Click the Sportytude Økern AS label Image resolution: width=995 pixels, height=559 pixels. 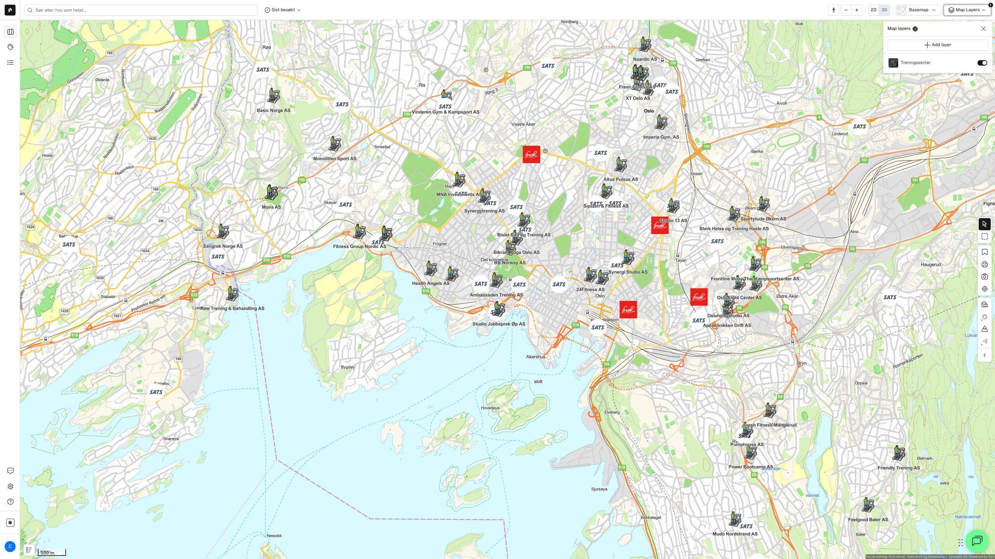coord(763,219)
